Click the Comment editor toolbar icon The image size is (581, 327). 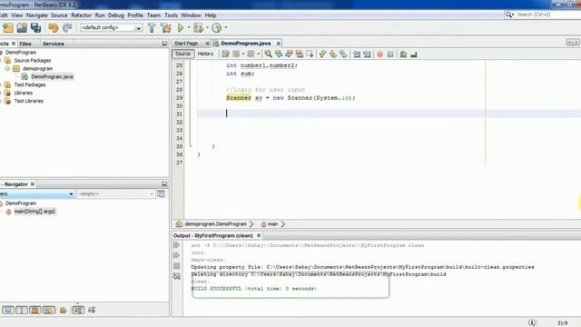(x=403, y=54)
